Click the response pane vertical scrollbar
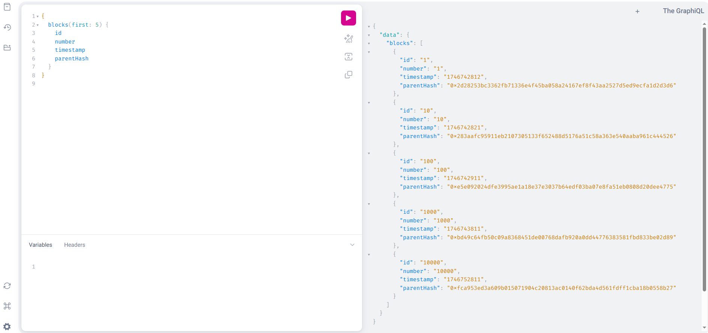 point(704,159)
